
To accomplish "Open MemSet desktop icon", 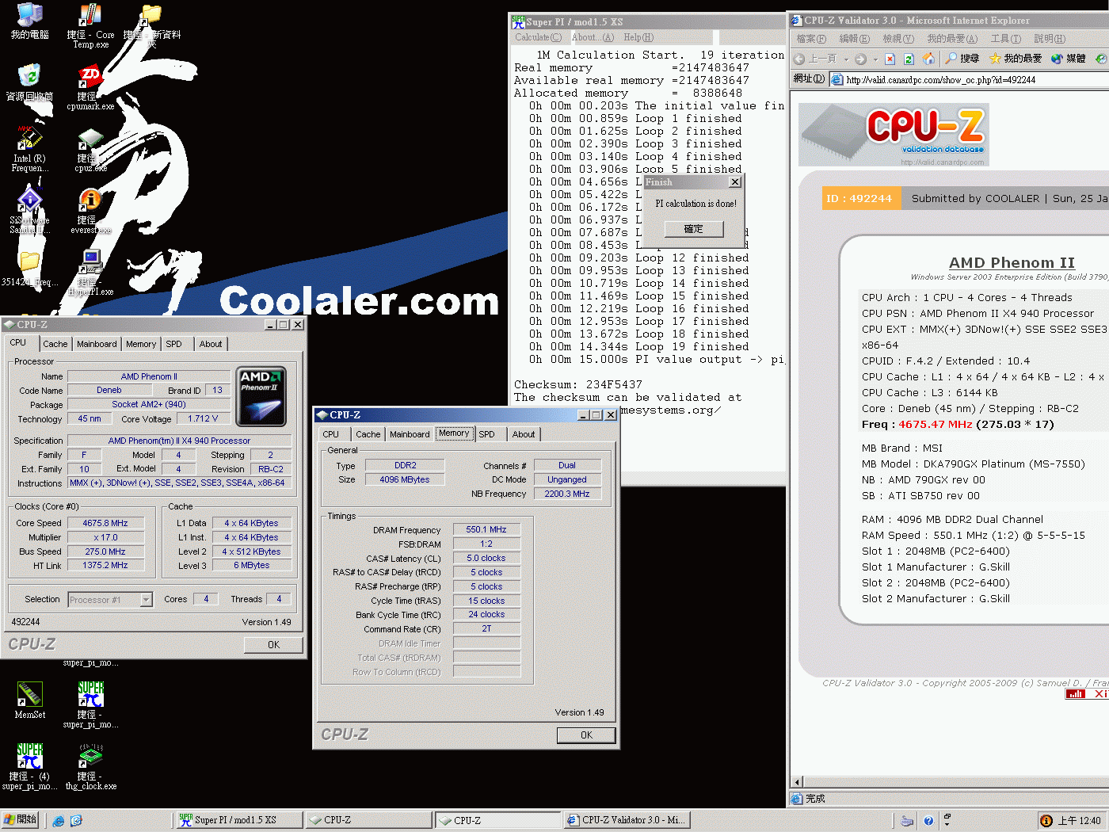I will pos(29,700).
